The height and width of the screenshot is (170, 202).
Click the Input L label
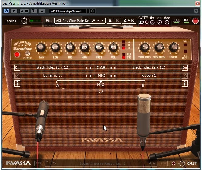click(11, 21)
